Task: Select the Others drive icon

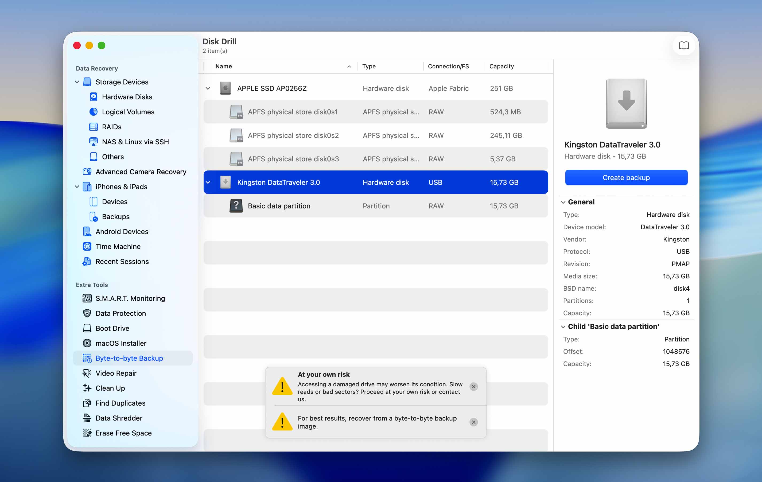Action: (x=93, y=157)
